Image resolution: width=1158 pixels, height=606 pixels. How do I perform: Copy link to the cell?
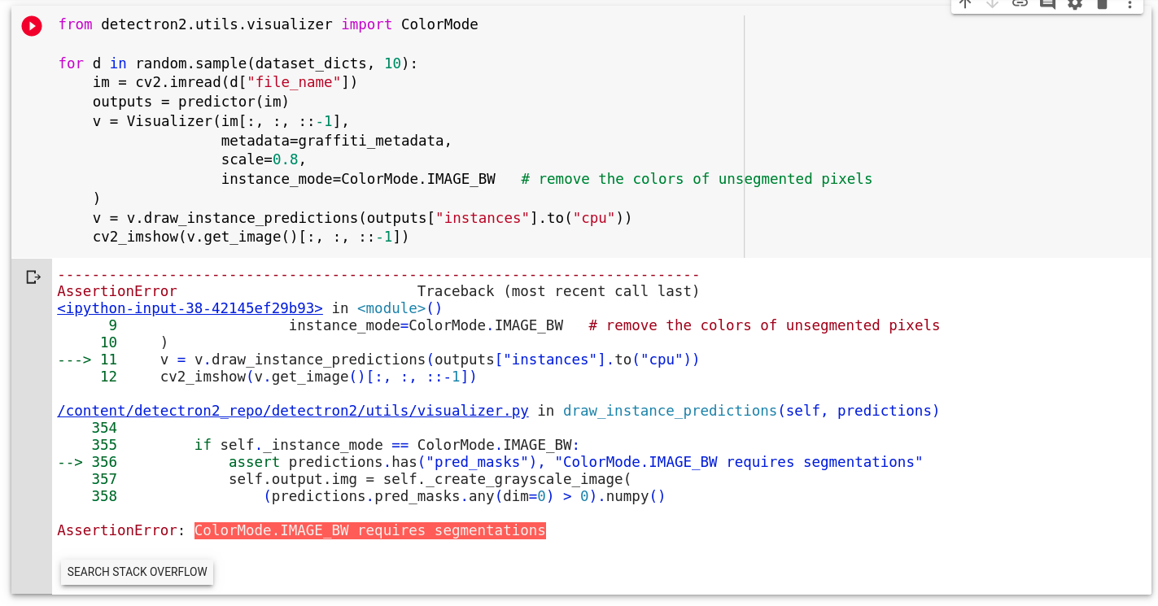[1020, 5]
